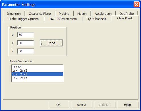Click the Z position input field
This screenshot has height=111, width=141.
coord(26,51)
